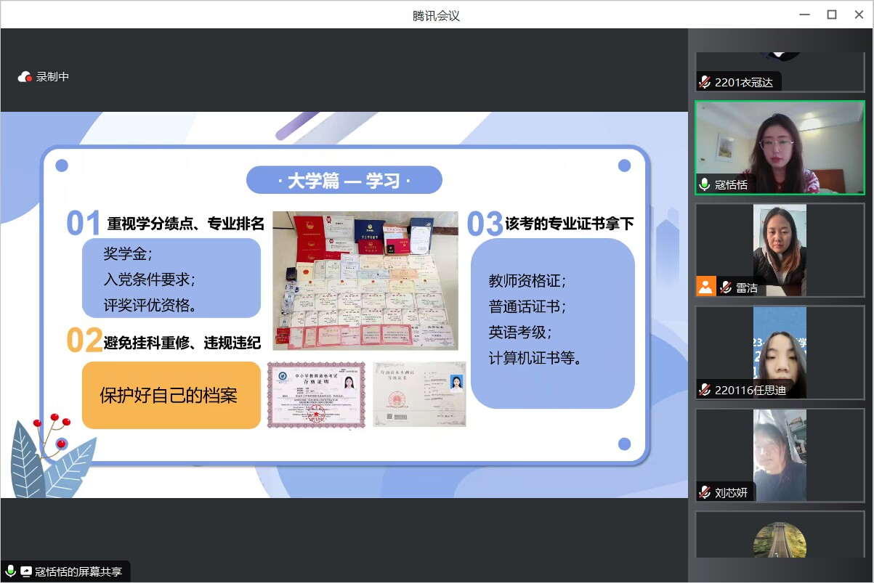Click the text 普通话证书;
This screenshot has height=583, width=874.
[527, 306]
